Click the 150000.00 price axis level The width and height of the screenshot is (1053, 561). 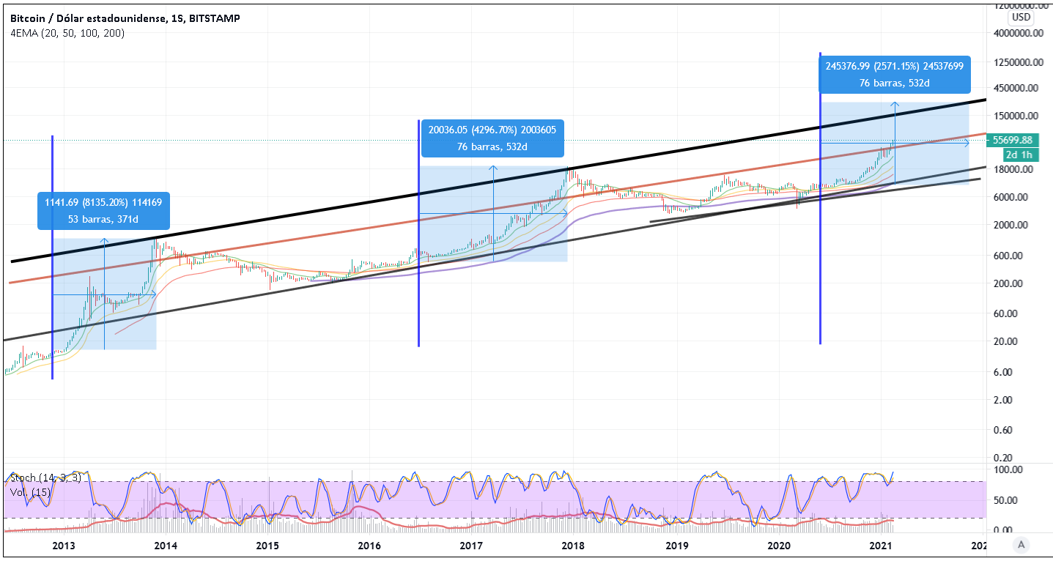point(1017,116)
